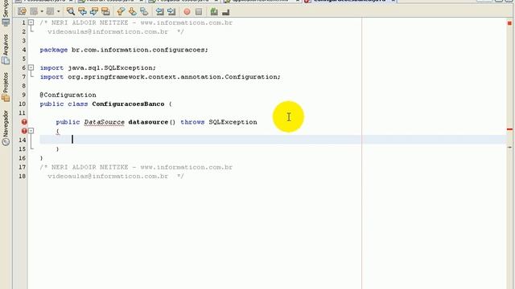Open the Projetos side panel tab
The width and height of the screenshot is (515, 289).
(6, 87)
